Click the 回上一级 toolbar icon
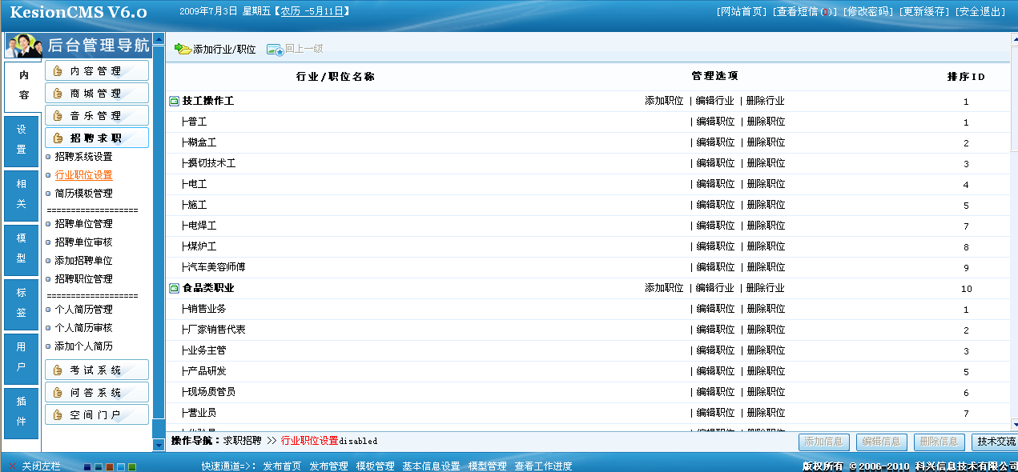The image size is (1018, 472). 275,50
